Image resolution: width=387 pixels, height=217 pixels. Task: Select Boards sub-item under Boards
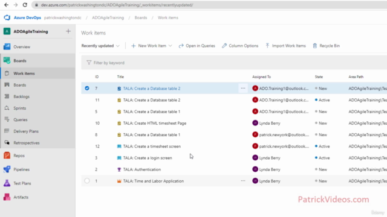[x=37, y=85]
